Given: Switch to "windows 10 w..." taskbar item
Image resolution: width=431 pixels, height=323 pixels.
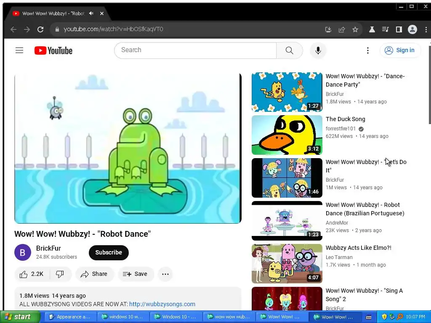Looking at the screenshot, I should (123, 317).
